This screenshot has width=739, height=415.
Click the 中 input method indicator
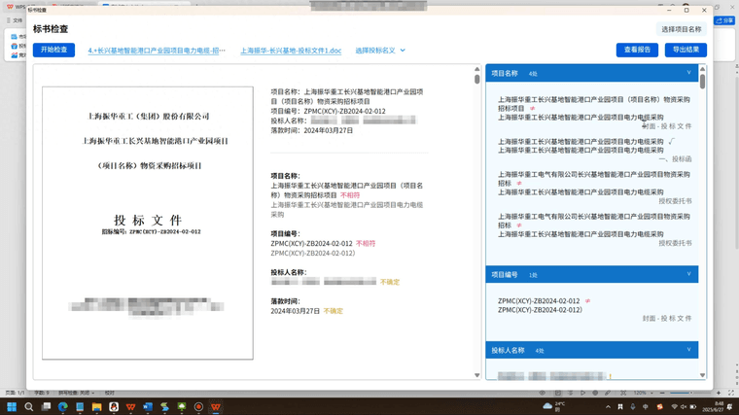click(646, 407)
